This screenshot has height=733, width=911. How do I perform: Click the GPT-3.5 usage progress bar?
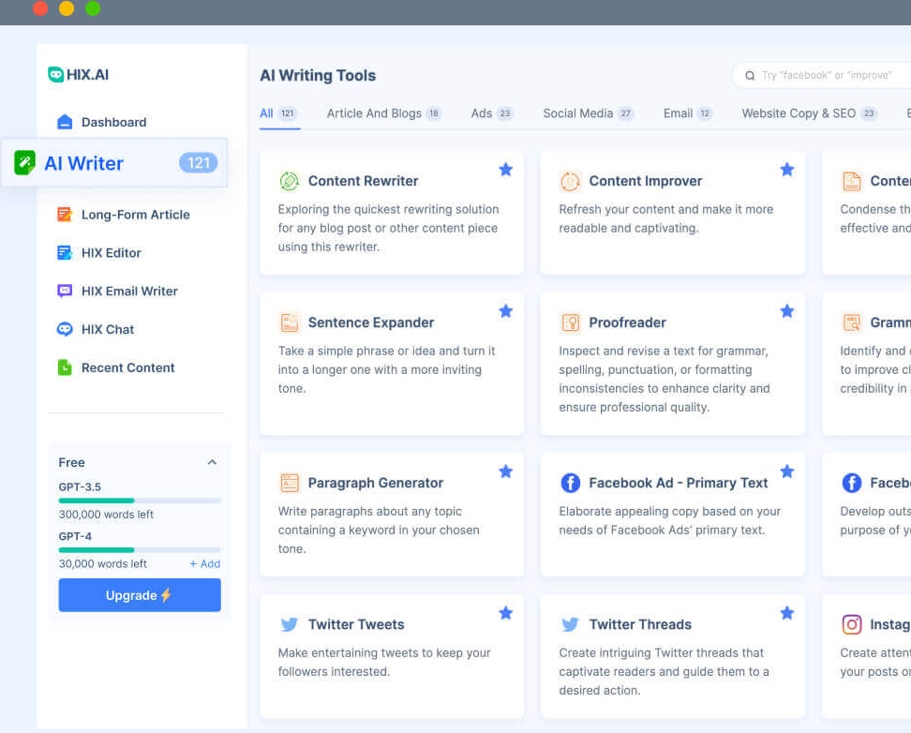140,501
